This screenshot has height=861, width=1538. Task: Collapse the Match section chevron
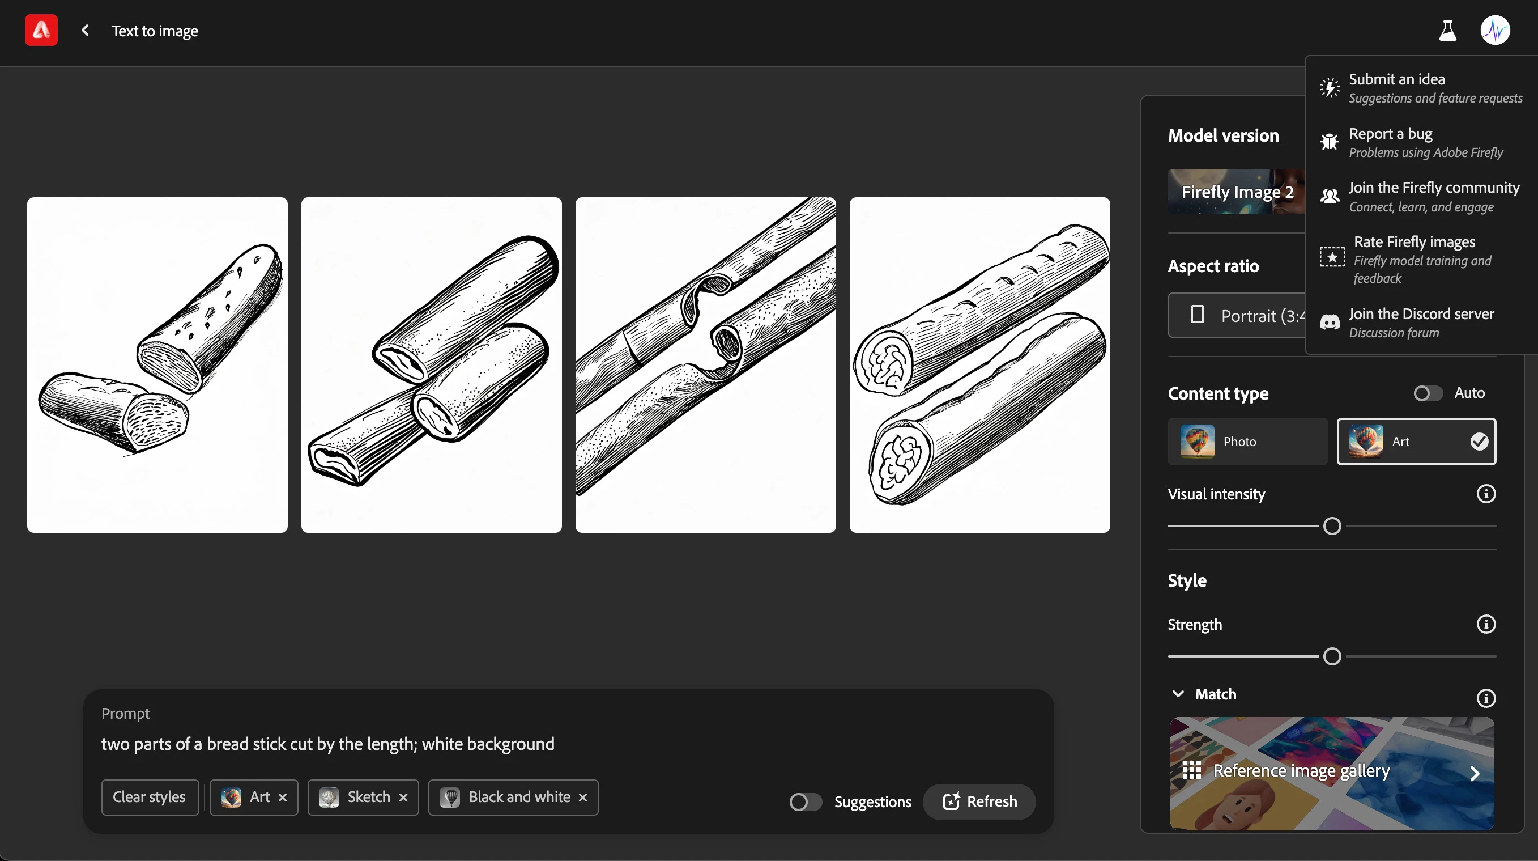[1178, 694]
